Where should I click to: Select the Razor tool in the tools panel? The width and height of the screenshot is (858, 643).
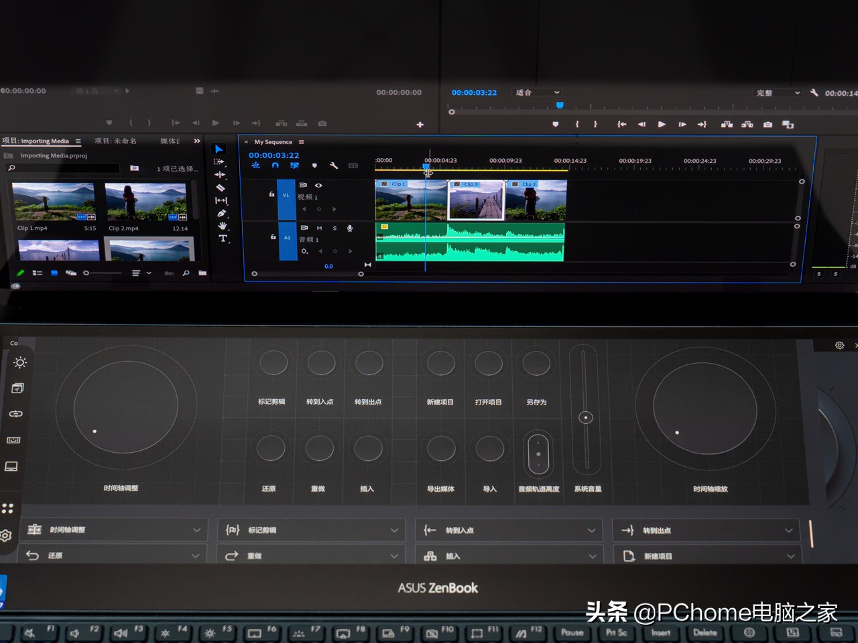click(x=220, y=188)
